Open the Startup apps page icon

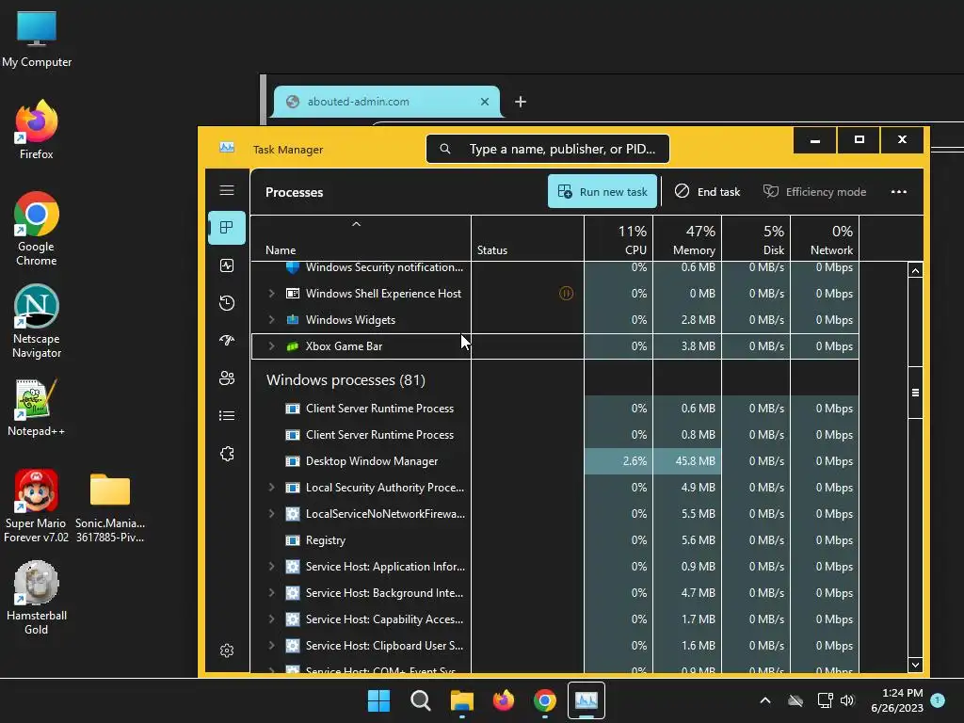tap(227, 341)
